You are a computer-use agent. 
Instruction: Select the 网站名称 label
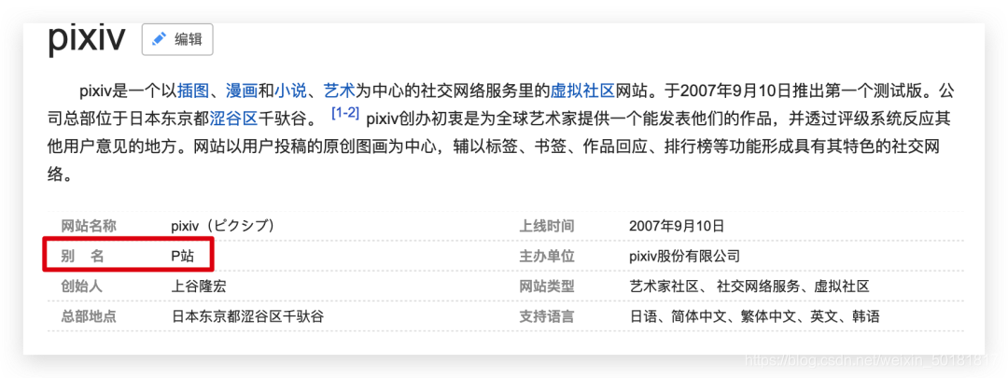(89, 226)
